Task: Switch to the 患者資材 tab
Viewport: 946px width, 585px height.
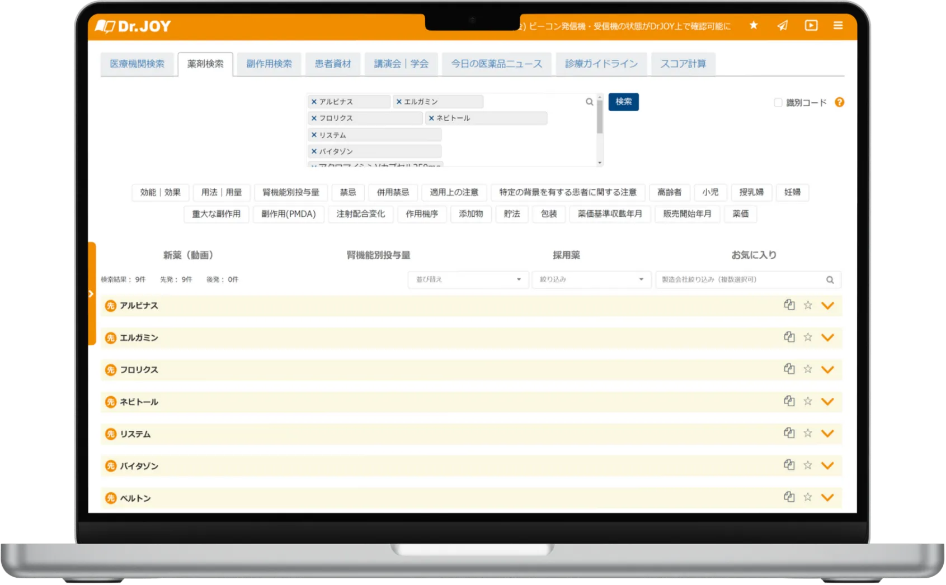Action: click(x=333, y=64)
